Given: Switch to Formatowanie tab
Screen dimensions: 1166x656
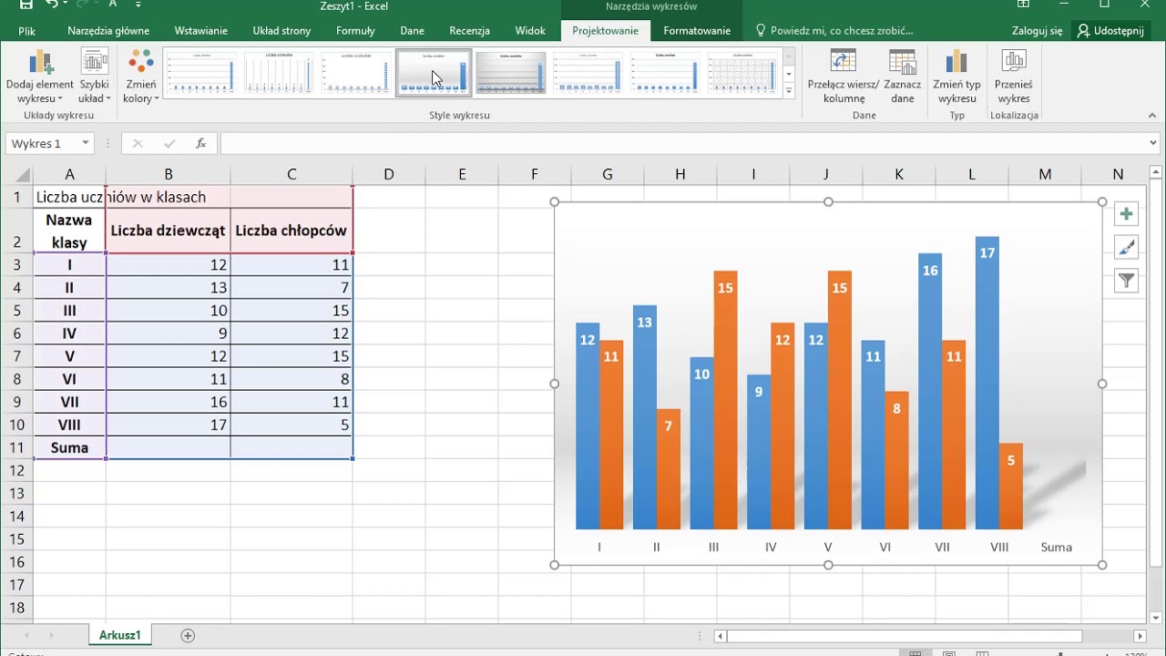Looking at the screenshot, I should tap(697, 31).
